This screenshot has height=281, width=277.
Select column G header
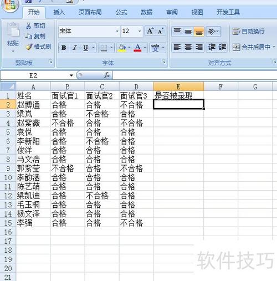click(255, 86)
